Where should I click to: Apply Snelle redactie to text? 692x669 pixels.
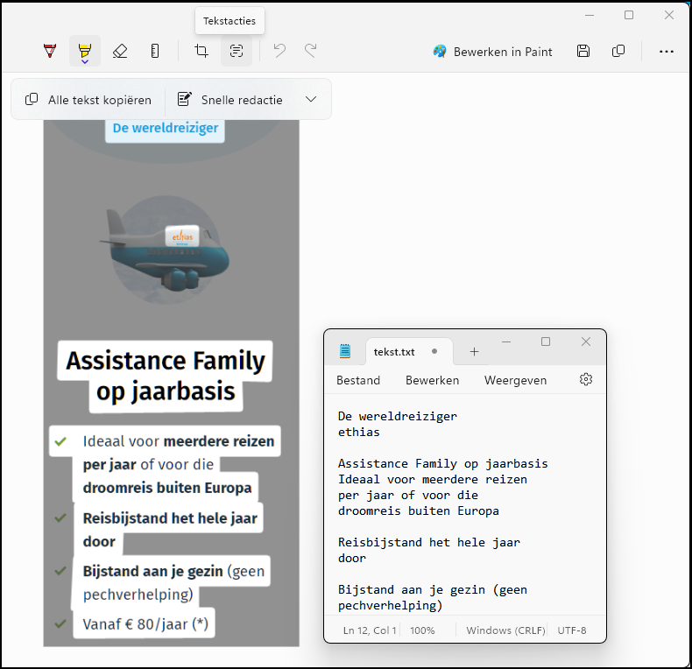[x=229, y=100]
